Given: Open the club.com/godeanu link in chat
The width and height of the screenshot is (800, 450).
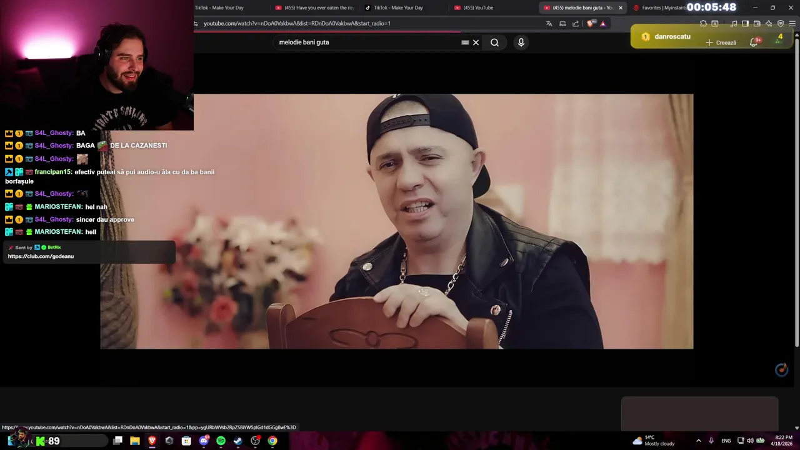Looking at the screenshot, I should [x=41, y=256].
